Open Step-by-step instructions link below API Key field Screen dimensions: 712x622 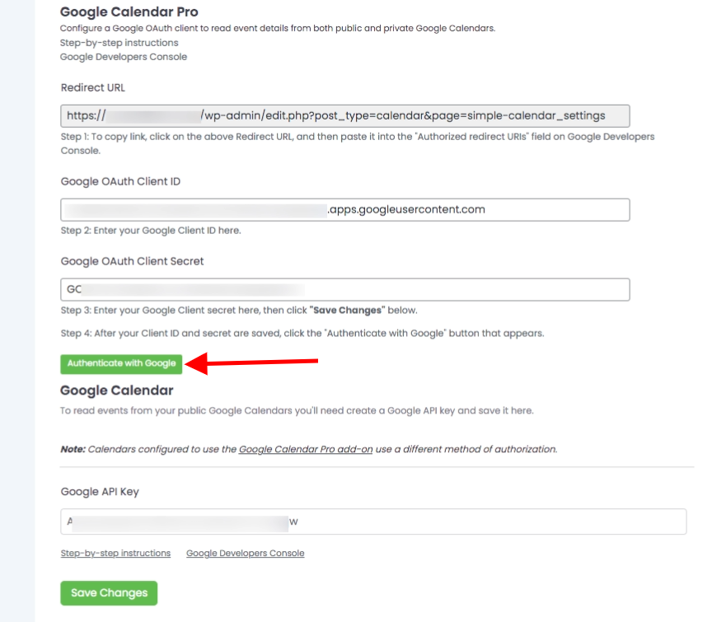[x=115, y=554]
